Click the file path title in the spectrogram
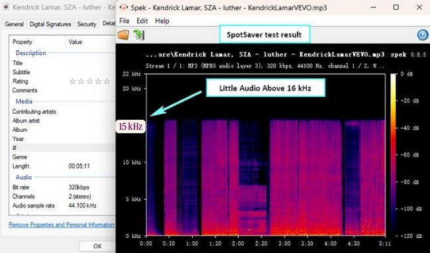Image resolution: width=430 pixels, height=253 pixels. click(264, 54)
